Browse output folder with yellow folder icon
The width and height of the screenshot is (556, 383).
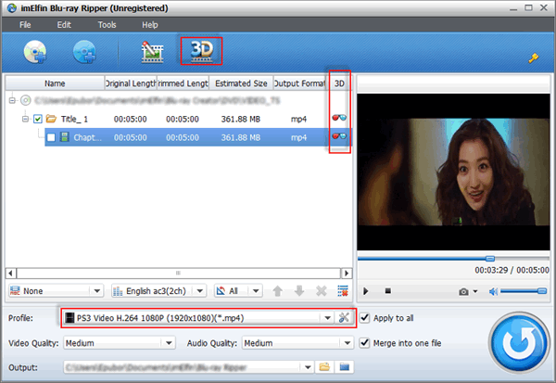[324, 366]
